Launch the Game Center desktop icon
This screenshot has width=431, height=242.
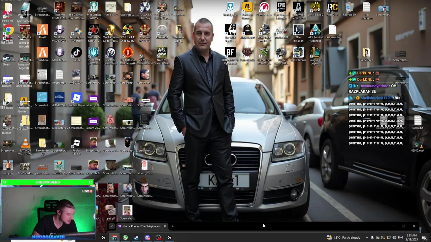(264, 9)
